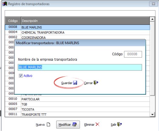This screenshot has height=131, width=159.
Task: Select the TRANSPORTE TTT row
Action: [77, 114]
